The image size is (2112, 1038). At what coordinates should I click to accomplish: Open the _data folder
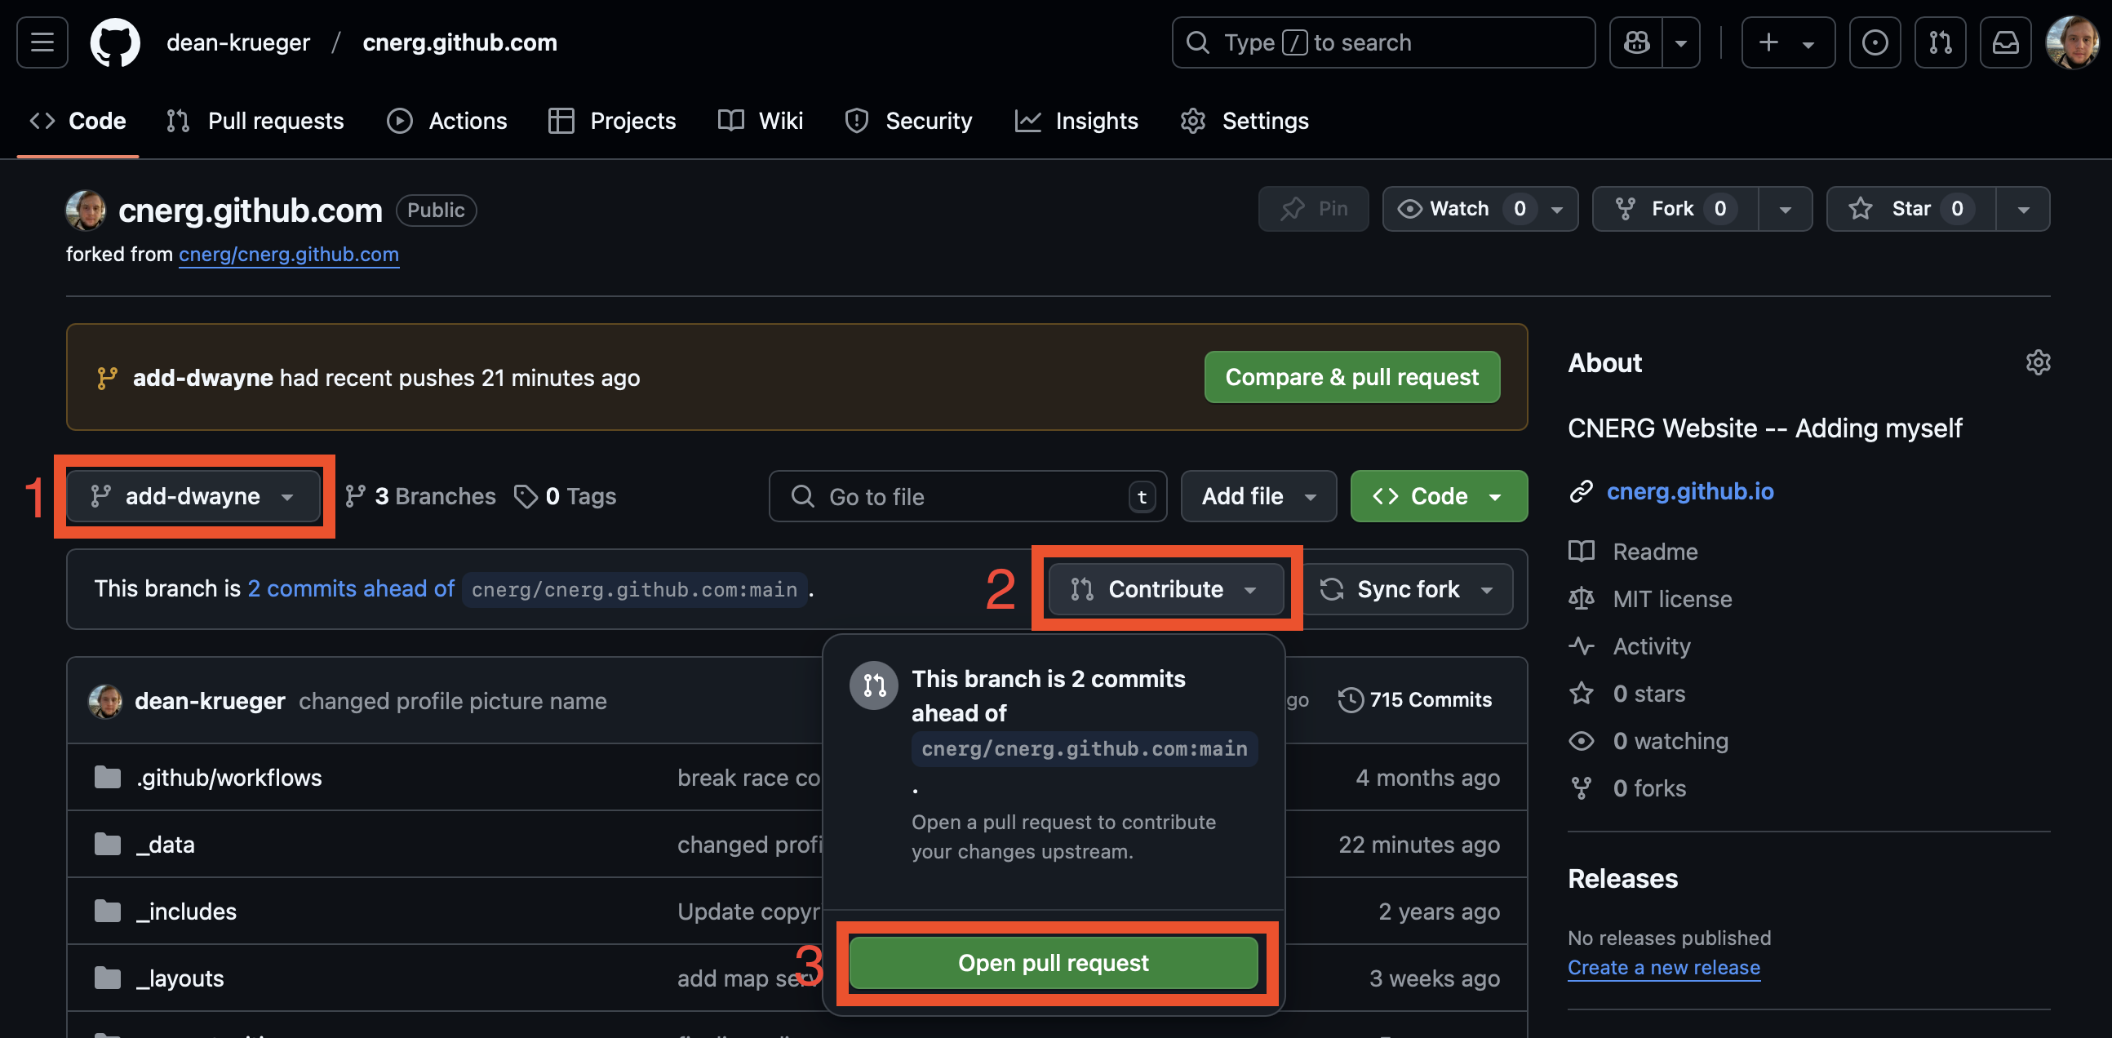tap(165, 845)
